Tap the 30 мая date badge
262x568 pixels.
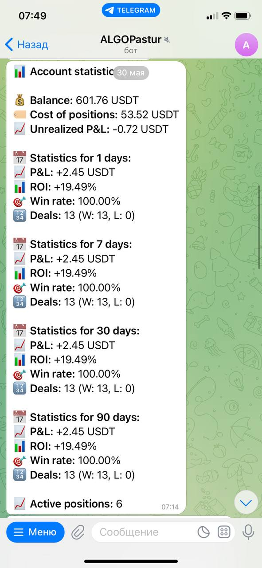click(x=131, y=73)
